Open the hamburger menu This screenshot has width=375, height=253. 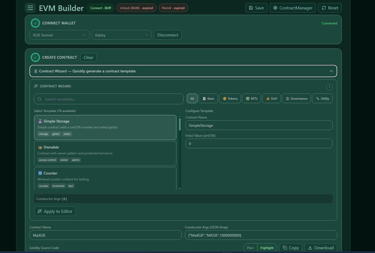point(30,8)
